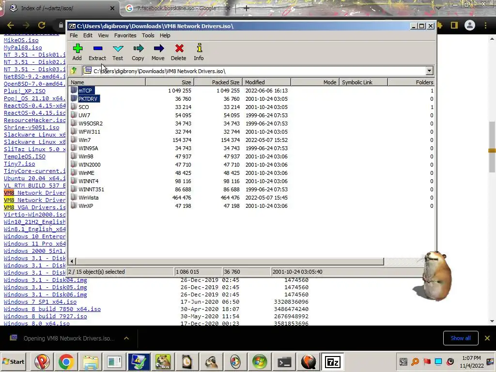Click the taskbar clock
The height and width of the screenshot is (372, 496).
pos(471,361)
